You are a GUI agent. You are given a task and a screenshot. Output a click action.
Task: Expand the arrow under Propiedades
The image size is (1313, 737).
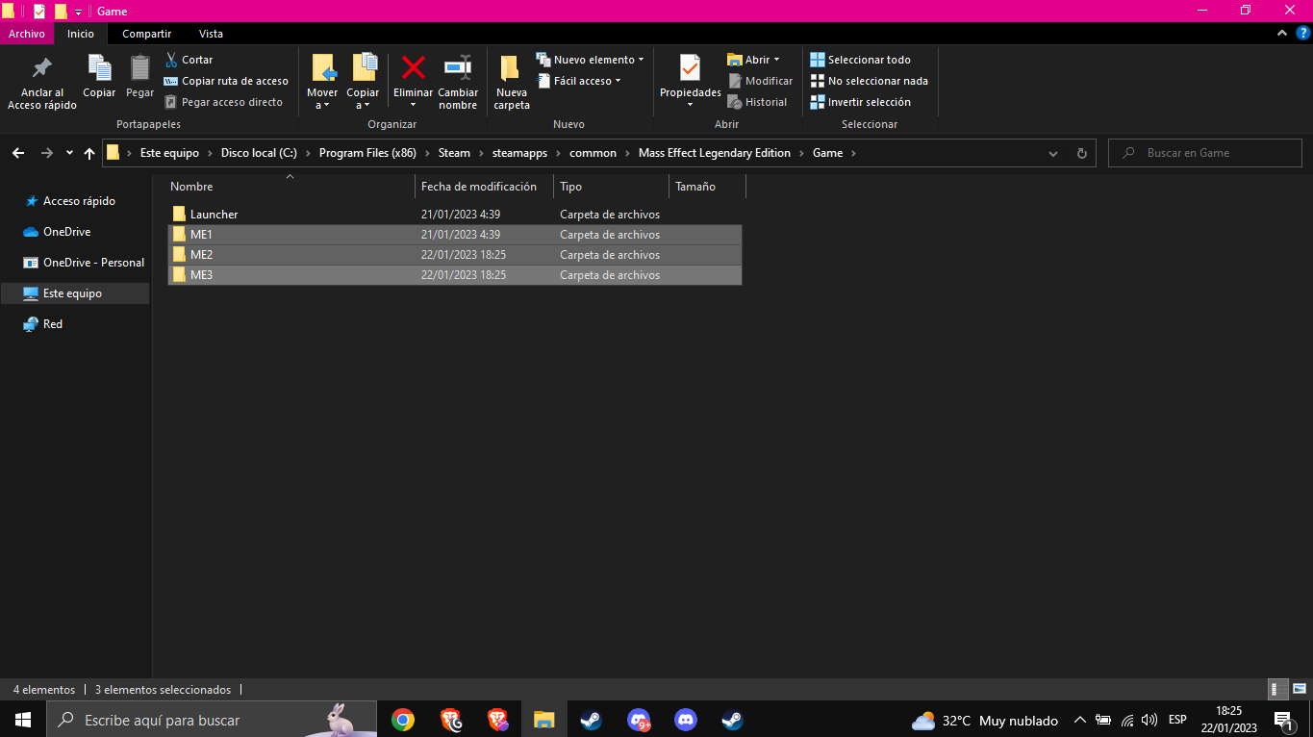click(690, 105)
